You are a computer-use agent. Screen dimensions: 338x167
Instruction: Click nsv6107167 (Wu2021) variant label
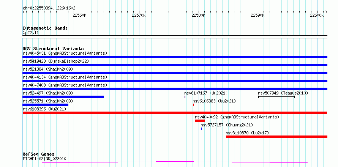(206, 93)
